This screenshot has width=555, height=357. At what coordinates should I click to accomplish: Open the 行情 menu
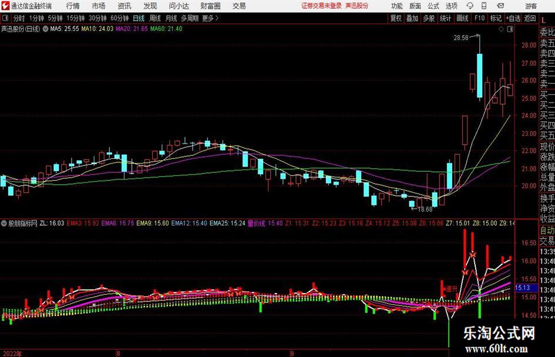73,6
